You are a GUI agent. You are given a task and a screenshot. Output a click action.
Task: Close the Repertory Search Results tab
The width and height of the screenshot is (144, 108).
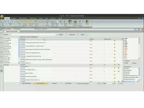coord(19,32)
